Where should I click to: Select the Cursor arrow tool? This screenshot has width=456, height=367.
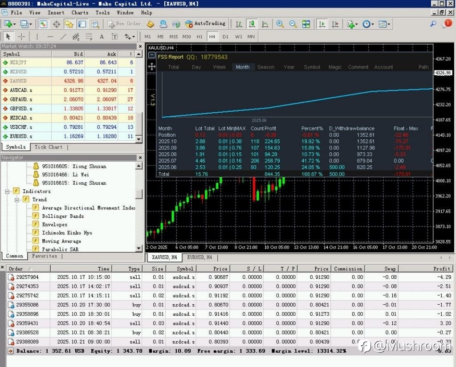8,37
